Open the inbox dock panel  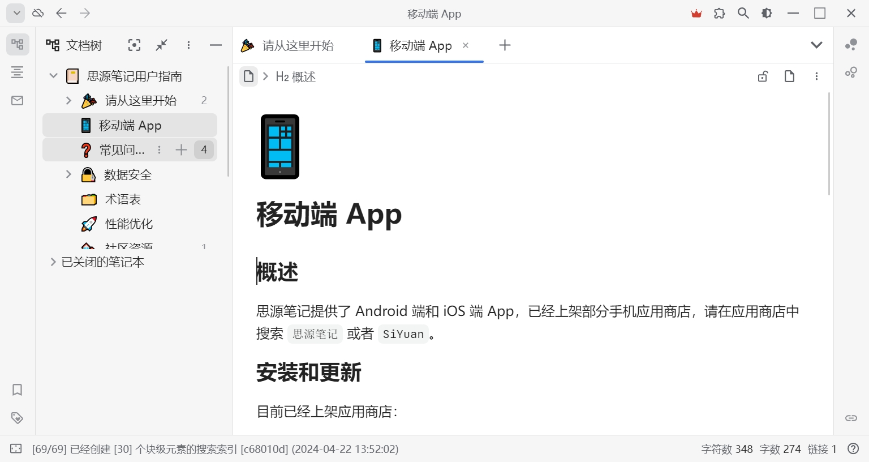tap(18, 100)
